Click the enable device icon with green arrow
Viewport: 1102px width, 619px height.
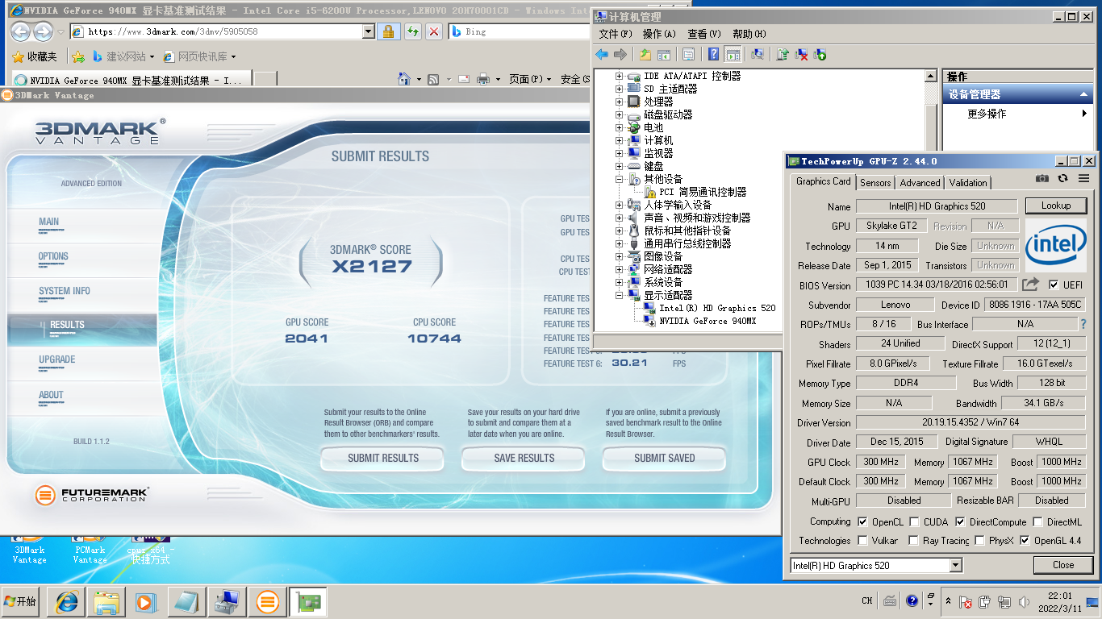(x=820, y=54)
